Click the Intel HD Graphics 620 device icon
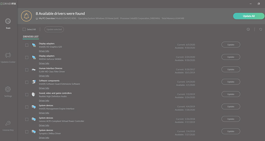 click(34, 45)
